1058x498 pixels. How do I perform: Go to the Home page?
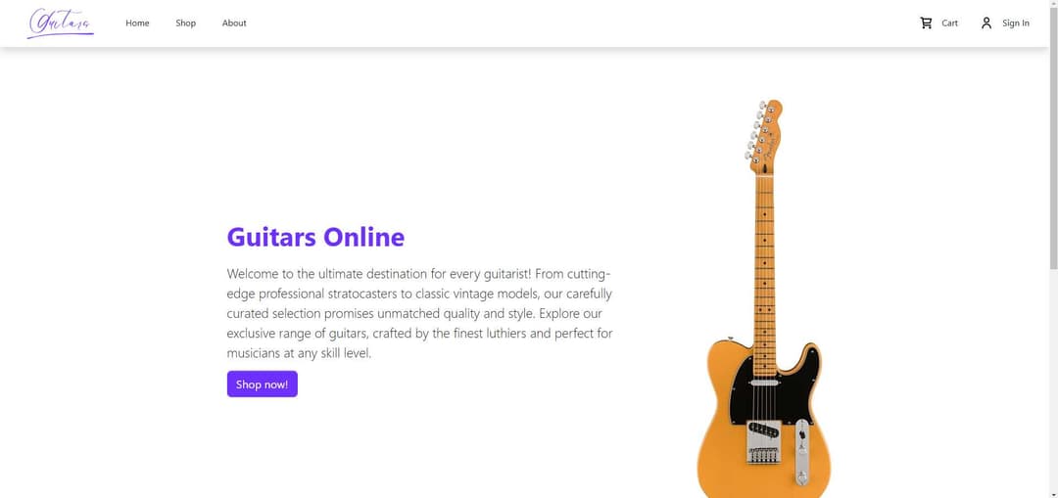(137, 23)
